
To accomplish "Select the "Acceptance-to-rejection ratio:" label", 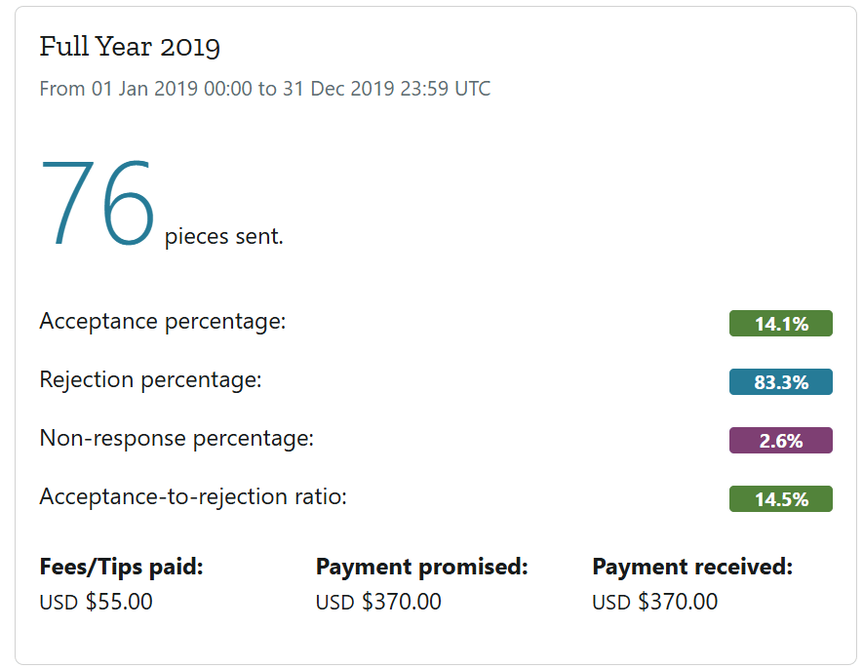I will (193, 497).
